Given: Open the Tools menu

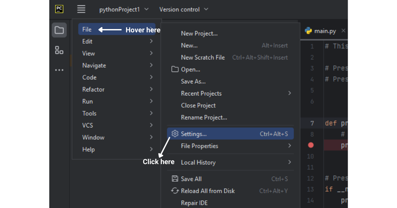Looking at the screenshot, I should 117,113.
